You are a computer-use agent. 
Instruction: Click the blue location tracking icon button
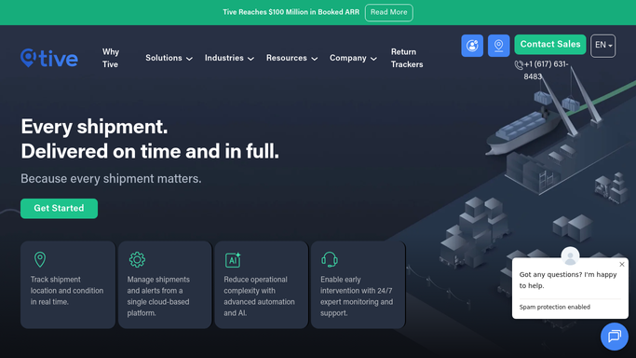coord(498,46)
